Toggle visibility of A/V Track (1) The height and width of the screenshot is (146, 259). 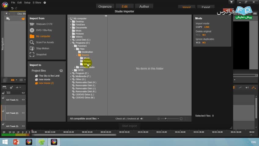(x=23, y=100)
